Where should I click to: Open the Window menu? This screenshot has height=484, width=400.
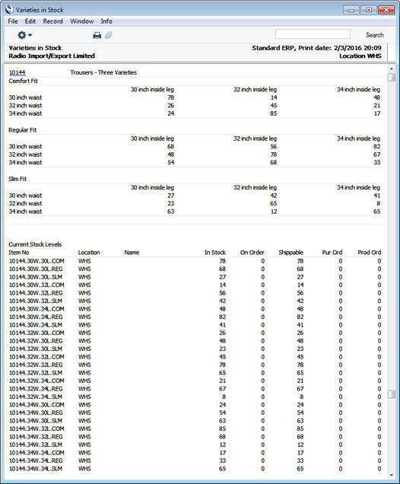click(x=81, y=21)
